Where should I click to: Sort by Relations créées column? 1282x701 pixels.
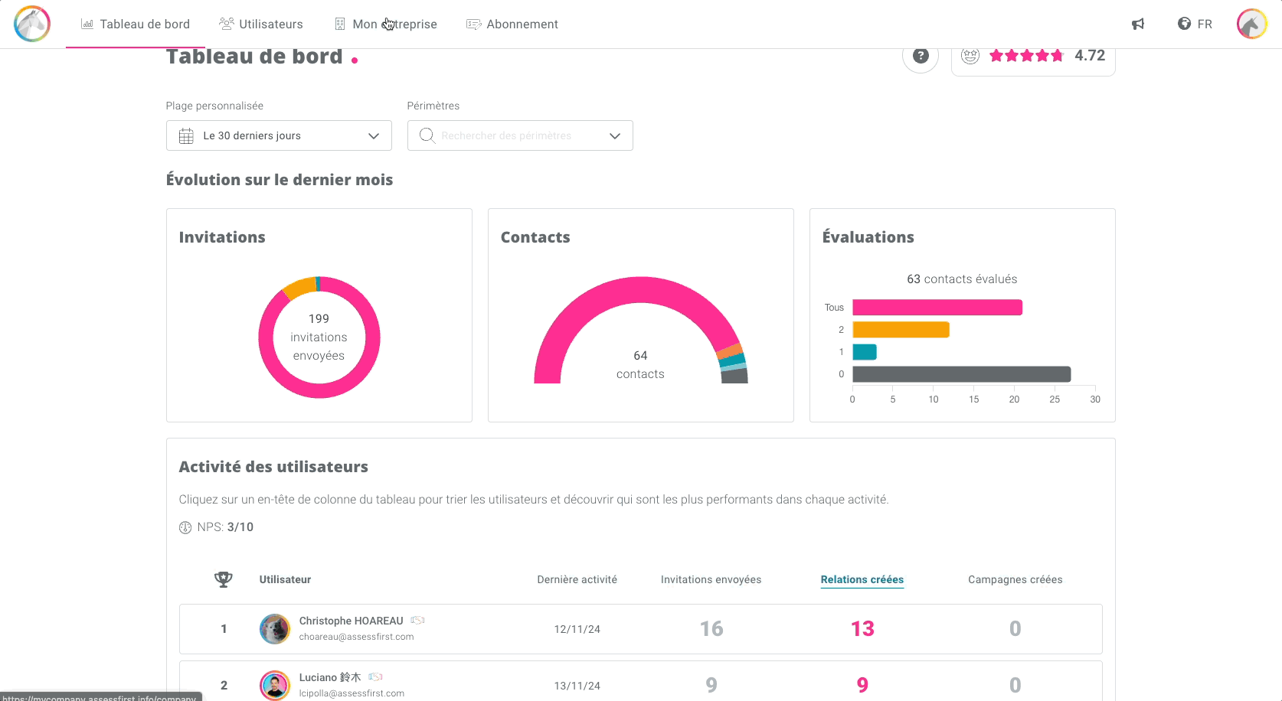(862, 579)
